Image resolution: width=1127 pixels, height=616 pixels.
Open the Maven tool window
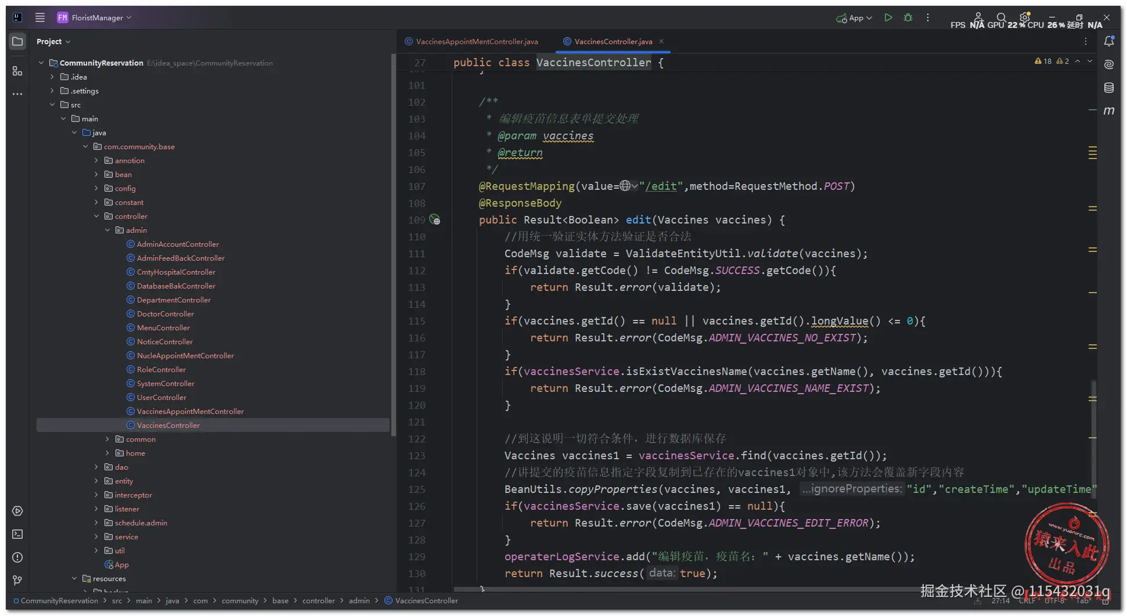coord(1109,110)
